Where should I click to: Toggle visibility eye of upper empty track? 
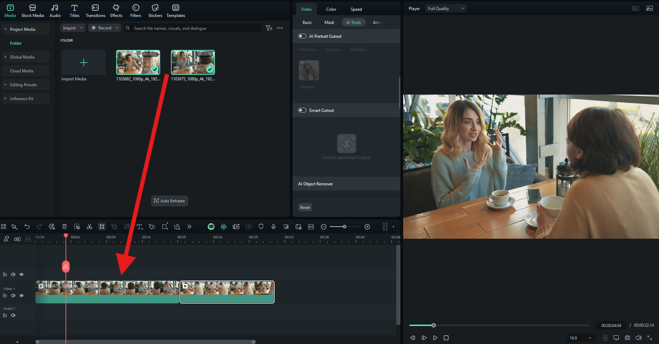point(21,274)
